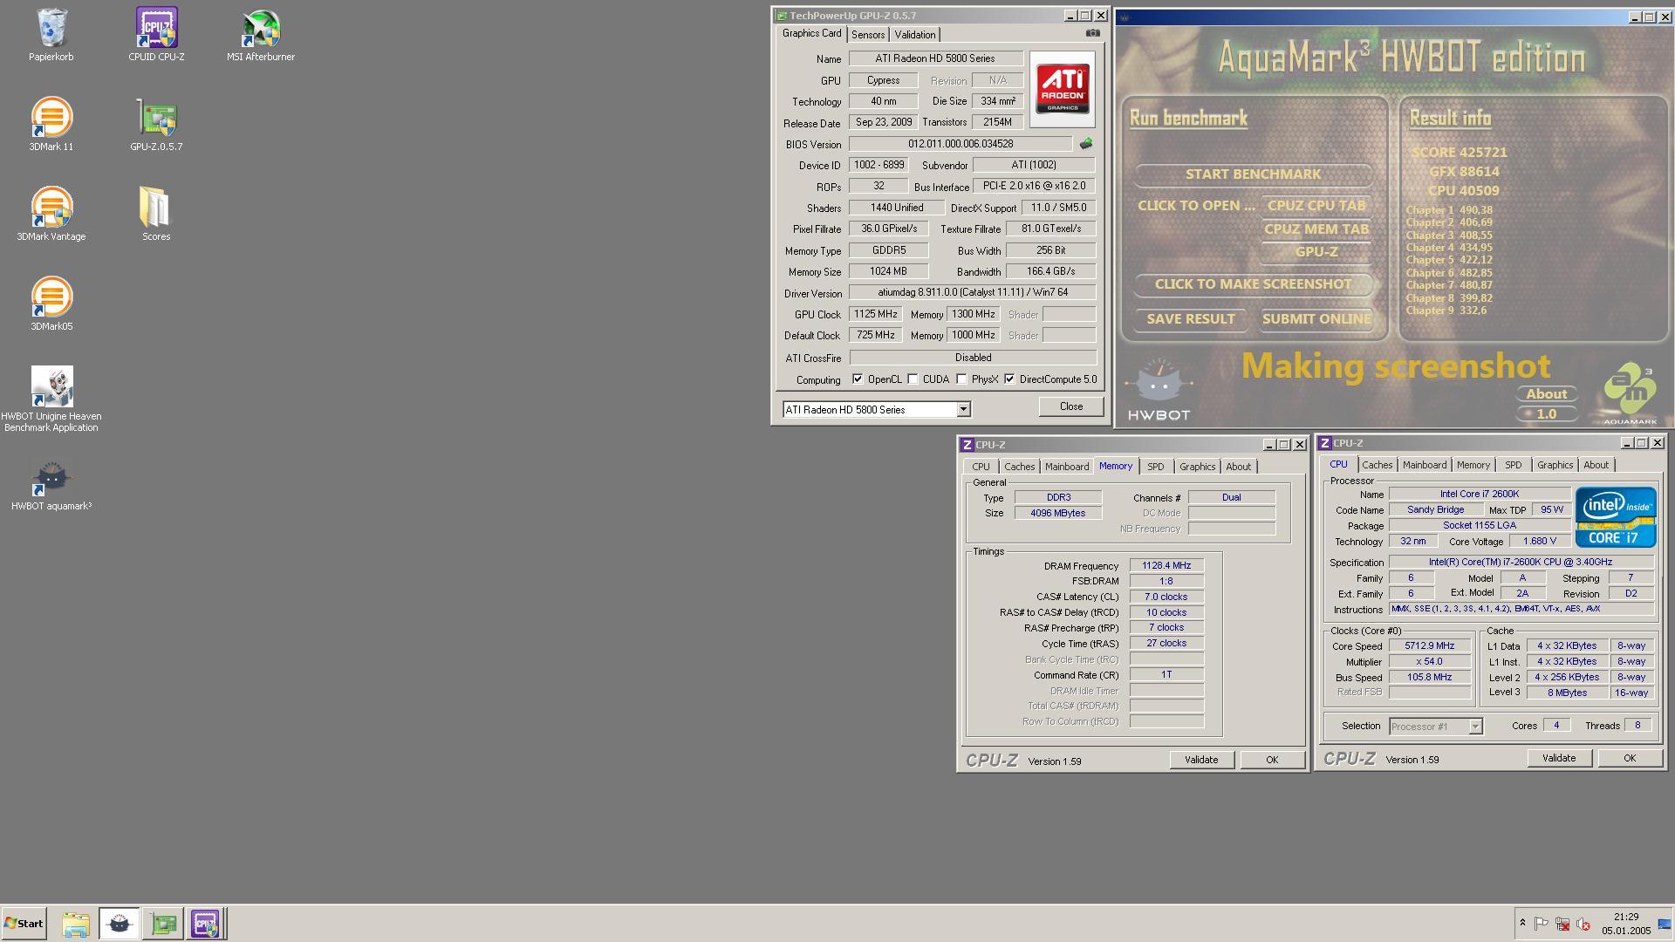Viewport: 1675px width, 942px height.
Task: Open the Papierkorb recycle bin icon
Action: [51, 35]
